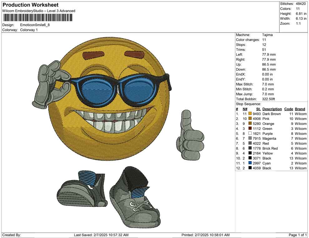
Task: Click the Color changes value
Action: click(x=264, y=40)
